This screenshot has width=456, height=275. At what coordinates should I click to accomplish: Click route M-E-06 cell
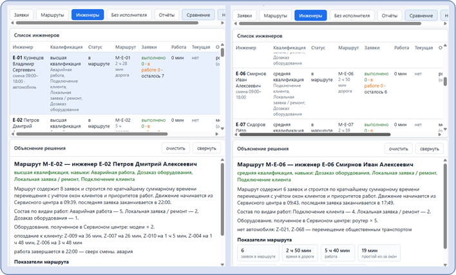coord(346,74)
